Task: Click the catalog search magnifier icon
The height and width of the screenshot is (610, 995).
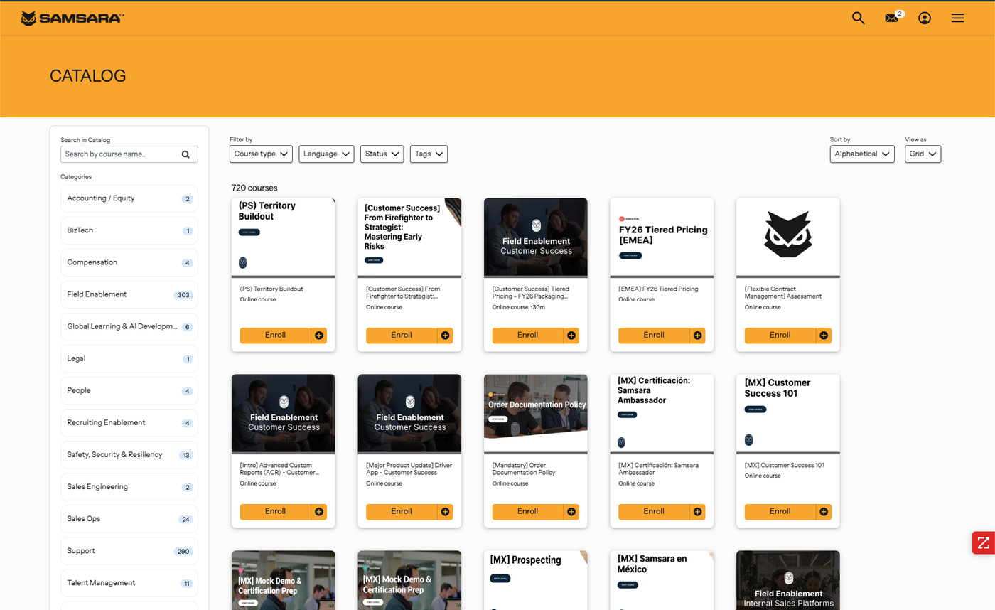Action: [186, 154]
